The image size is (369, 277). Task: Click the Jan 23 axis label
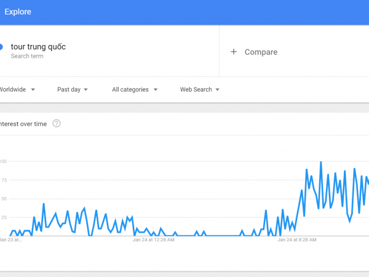pos(10,240)
